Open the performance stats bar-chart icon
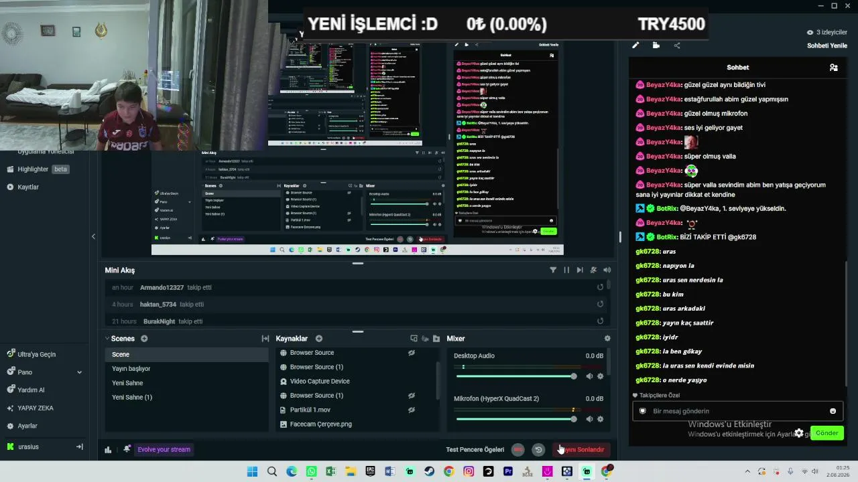858x482 pixels. [108, 449]
